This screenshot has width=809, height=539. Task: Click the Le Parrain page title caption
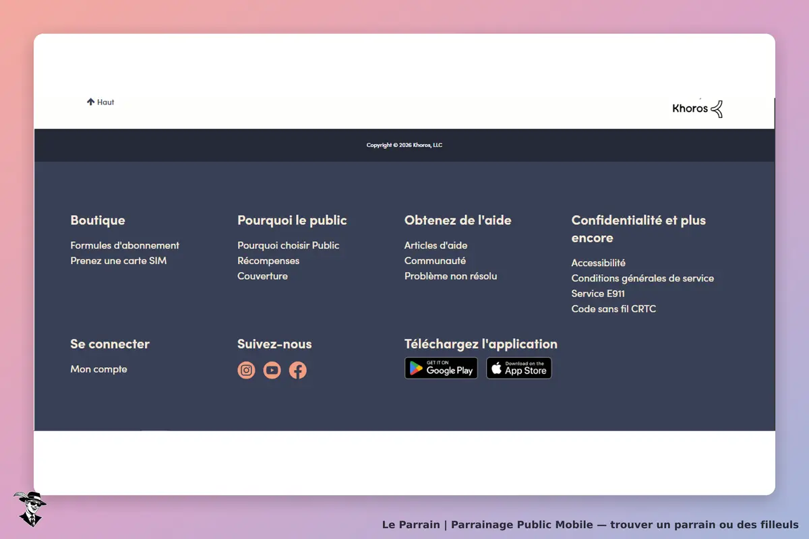pyautogui.click(x=590, y=525)
